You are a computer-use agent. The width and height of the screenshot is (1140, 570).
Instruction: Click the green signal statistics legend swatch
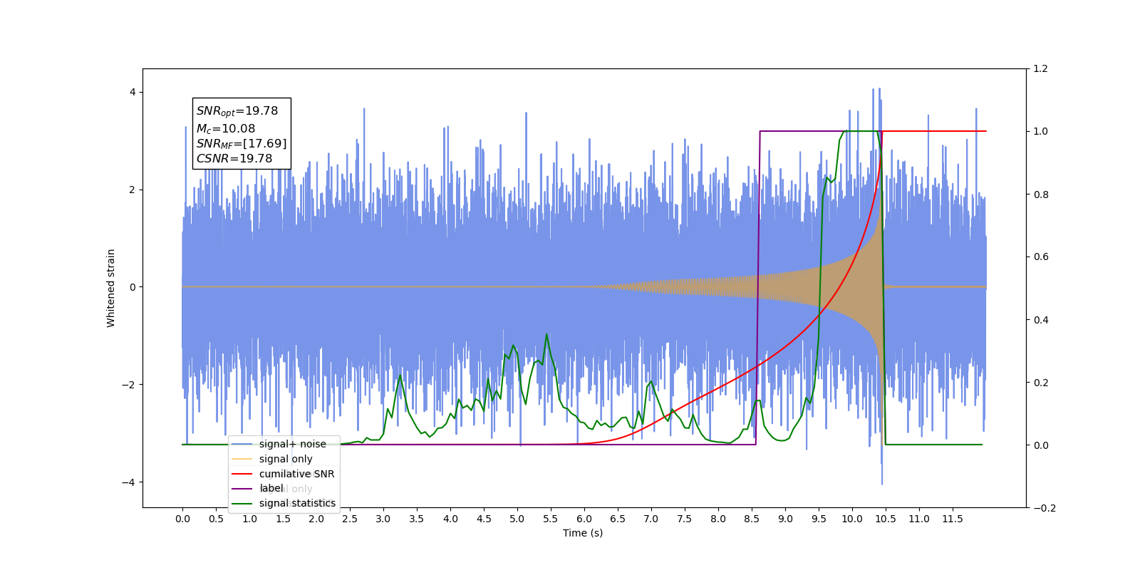(242, 503)
